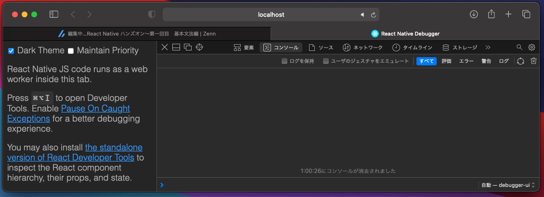Disable the Dark Theme checkbox
The image size is (544, 197).
click(11, 51)
